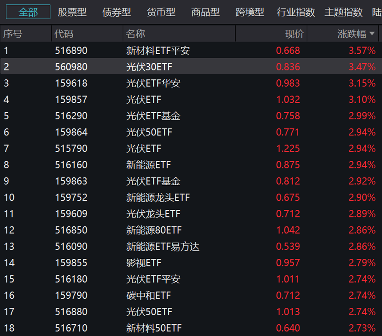The height and width of the screenshot is (336, 382).
Task: Switch to 货币型 category
Action: (x=161, y=12)
